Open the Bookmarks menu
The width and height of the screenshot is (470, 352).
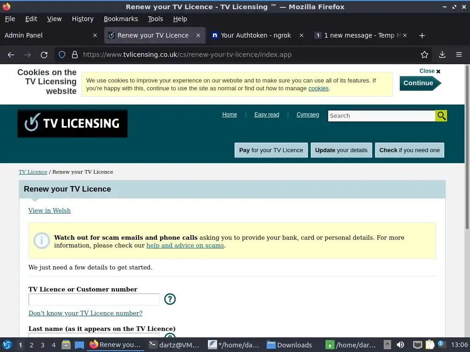tap(121, 19)
